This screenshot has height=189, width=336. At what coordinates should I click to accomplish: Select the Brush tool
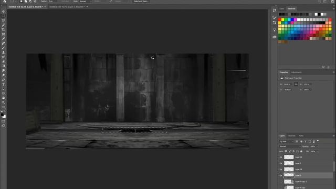(x=3, y=48)
